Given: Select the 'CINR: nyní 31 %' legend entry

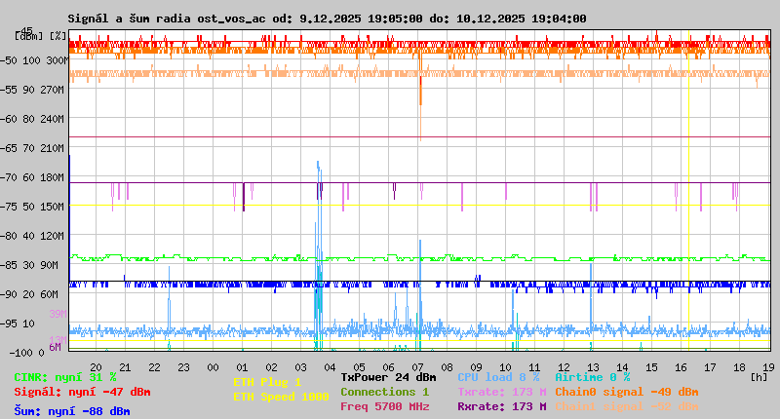Looking at the screenshot, I should click(65, 377).
